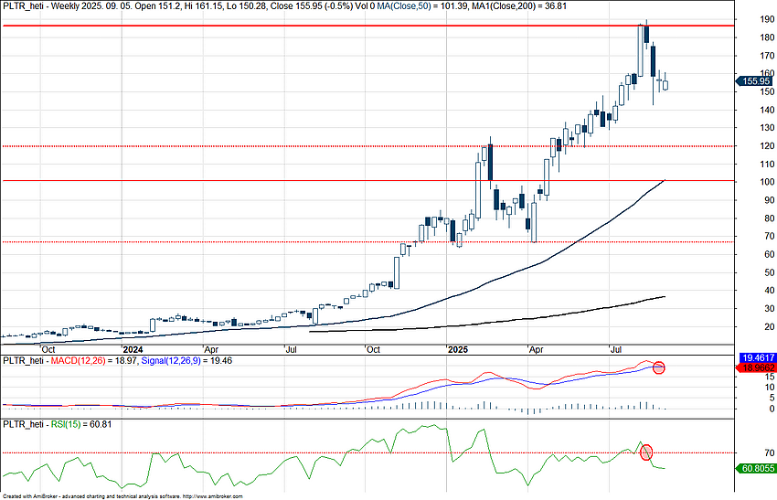Click the 2024 year label on time axis
Image resolution: width=777 pixels, height=500 pixels.
pyautogui.click(x=133, y=350)
